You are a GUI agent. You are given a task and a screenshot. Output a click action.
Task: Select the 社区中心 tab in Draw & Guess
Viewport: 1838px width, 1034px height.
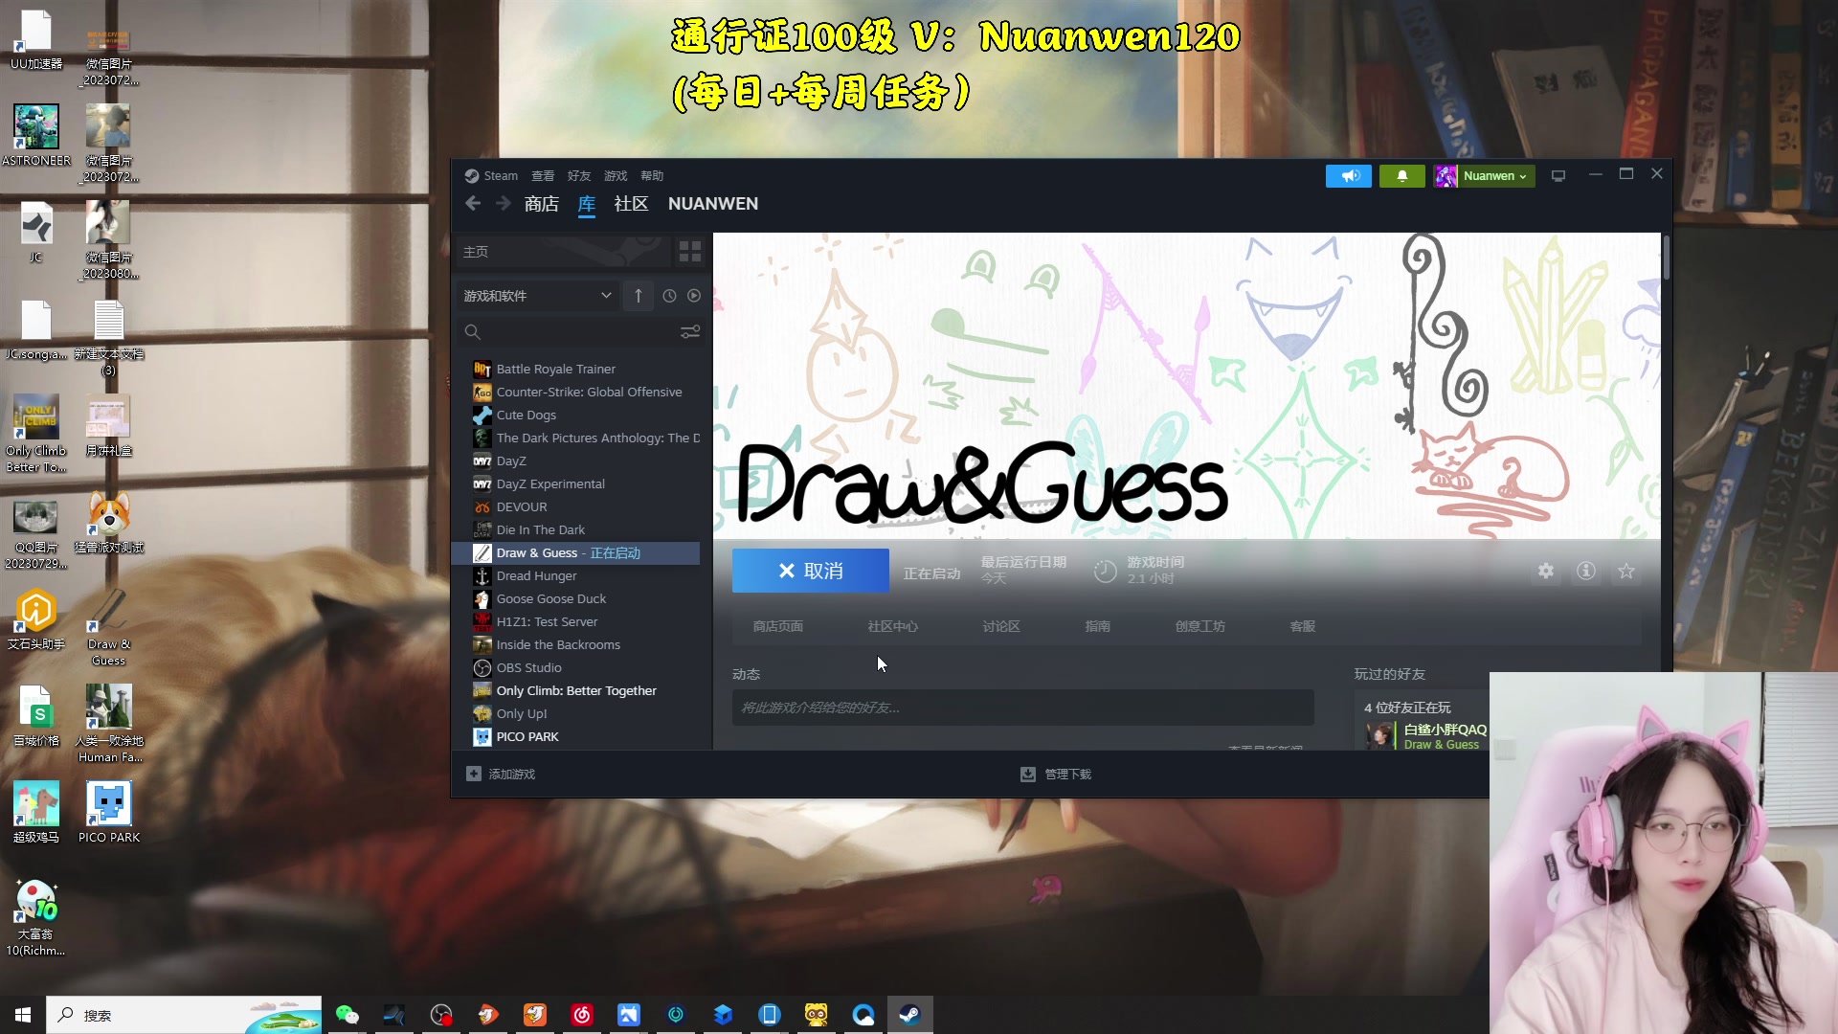click(892, 627)
